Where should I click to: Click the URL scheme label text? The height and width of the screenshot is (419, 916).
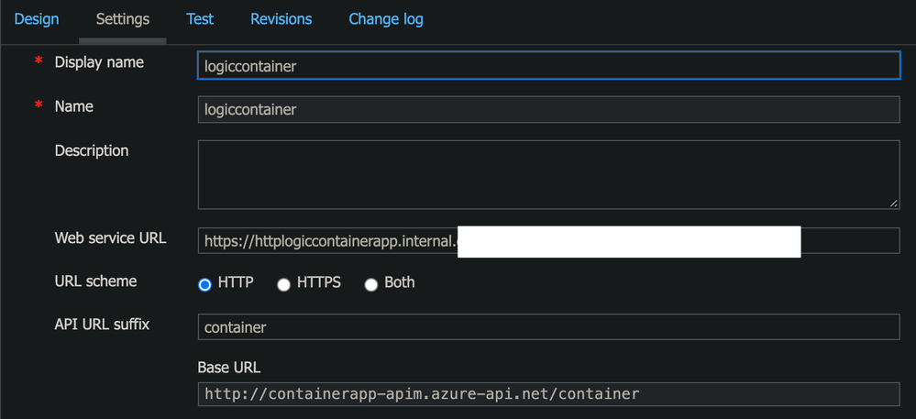95,281
